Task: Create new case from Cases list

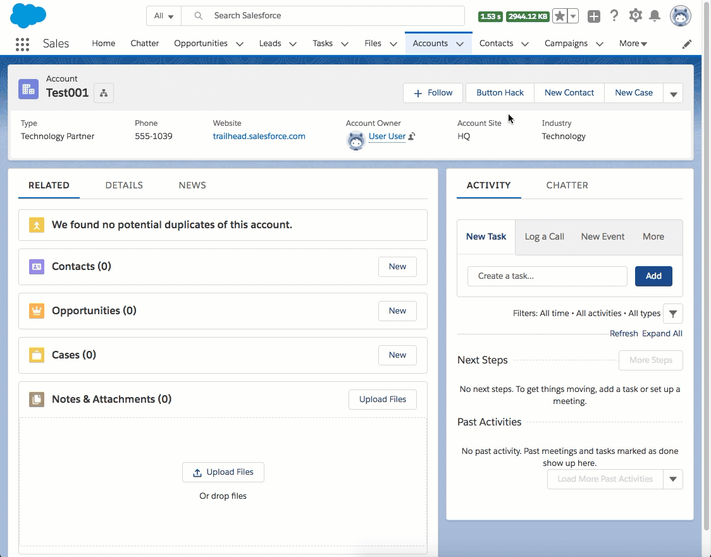Action: (397, 355)
